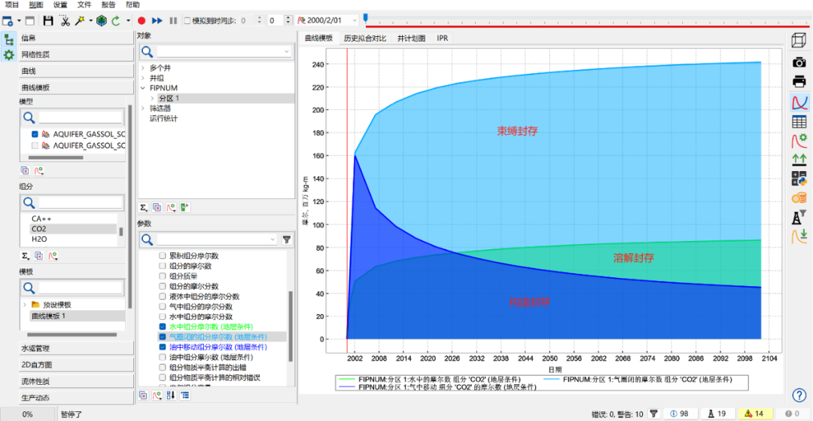Click the magic wand tool icon

81,21
